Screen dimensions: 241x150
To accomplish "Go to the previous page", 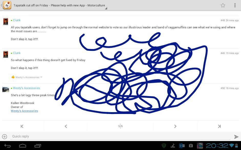I will pyautogui.click(x=66, y=126).
